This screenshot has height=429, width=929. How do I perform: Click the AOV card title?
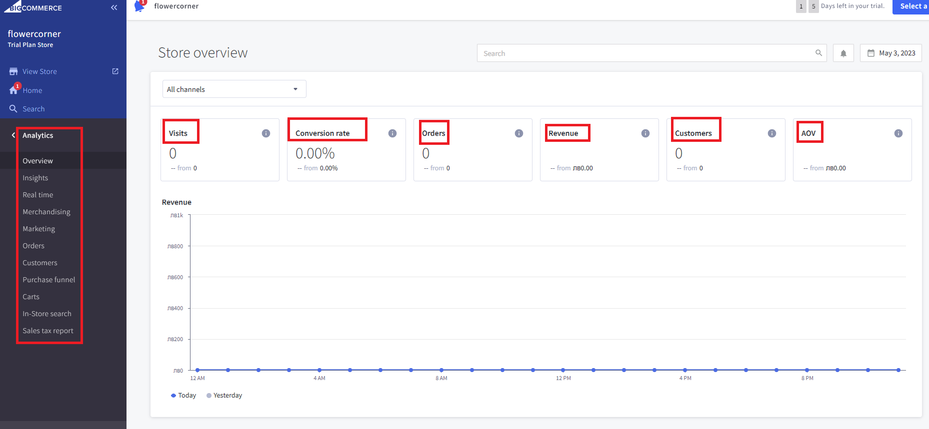click(x=808, y=133)
